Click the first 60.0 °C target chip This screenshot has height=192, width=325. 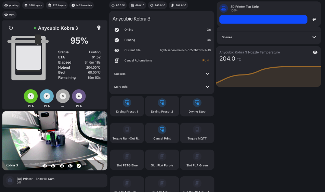click(118, 5)
